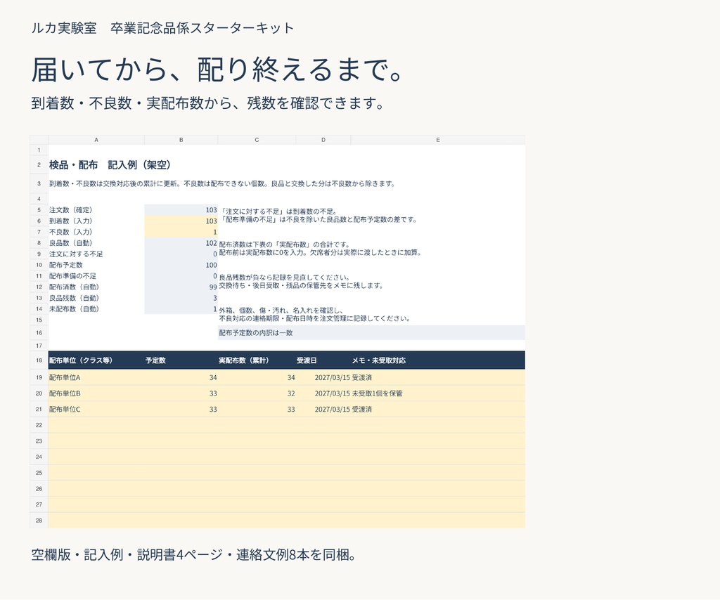Image resolution: width=720 pixels, height=600 pixels.
Task: Click the 103 input cell for 到着数（入力）
Action: click(x=181, y=221)
